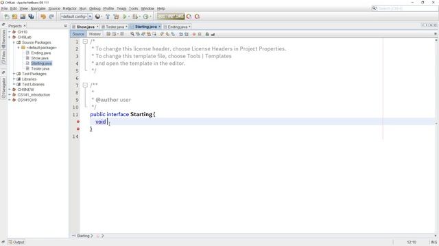Select Tester.java in the project tree
Image resolution: width=439 pixels, height=246 pixels.
click(40, 68)
